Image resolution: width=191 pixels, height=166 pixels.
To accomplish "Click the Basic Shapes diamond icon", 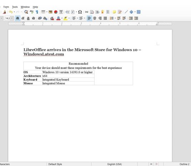I will coord(131,12).
